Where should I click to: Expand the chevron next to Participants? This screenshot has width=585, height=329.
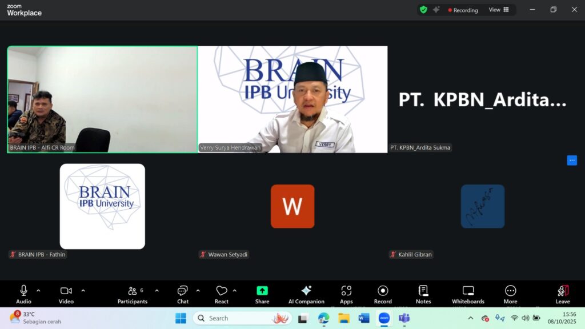coord(157,290)
